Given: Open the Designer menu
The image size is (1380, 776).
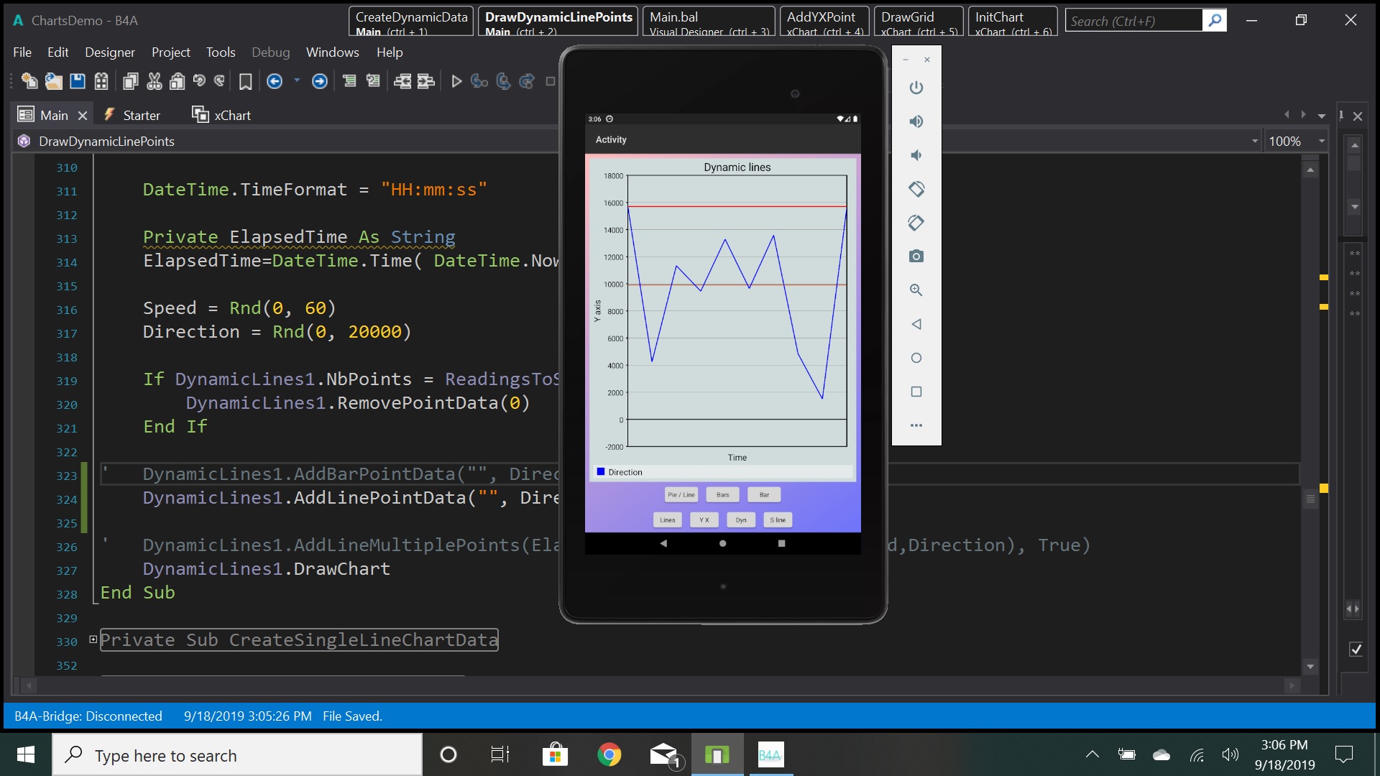Looking at the screenshot, I should (110, 52).
